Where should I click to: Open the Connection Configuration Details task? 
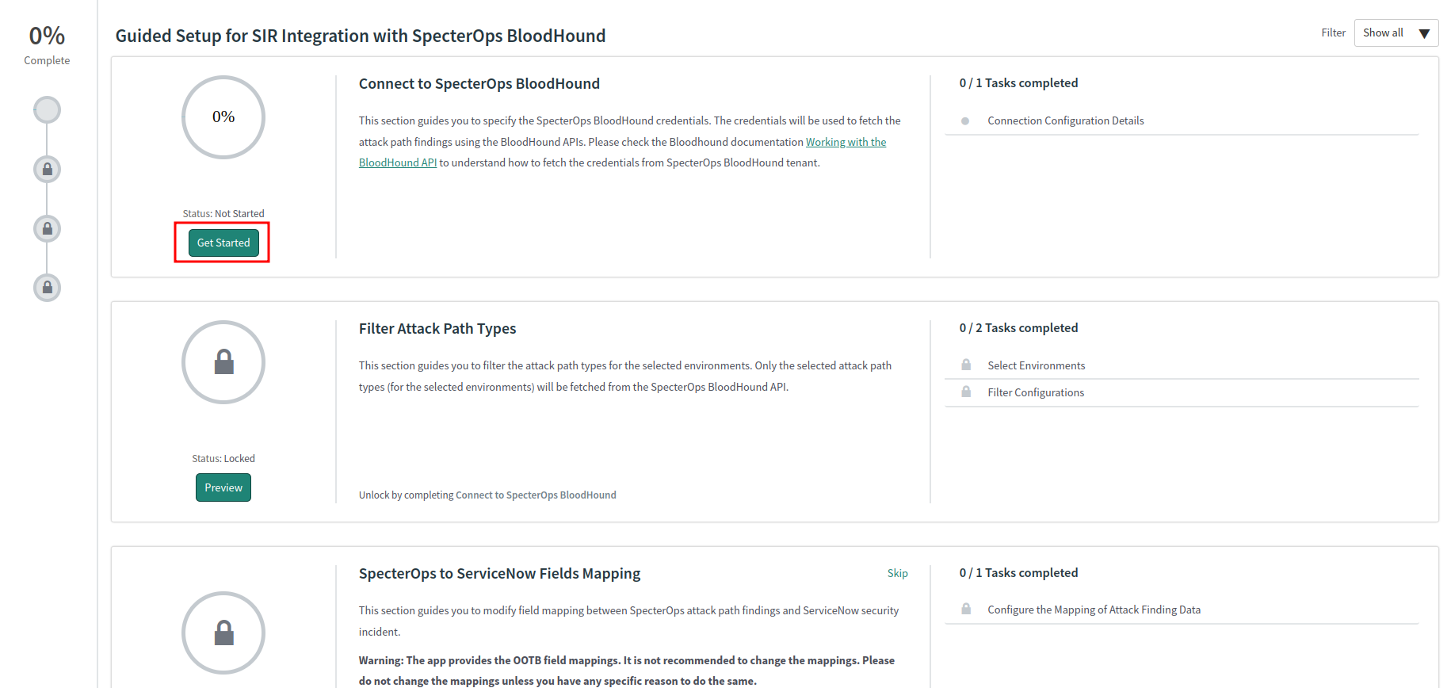point(1066,120)
